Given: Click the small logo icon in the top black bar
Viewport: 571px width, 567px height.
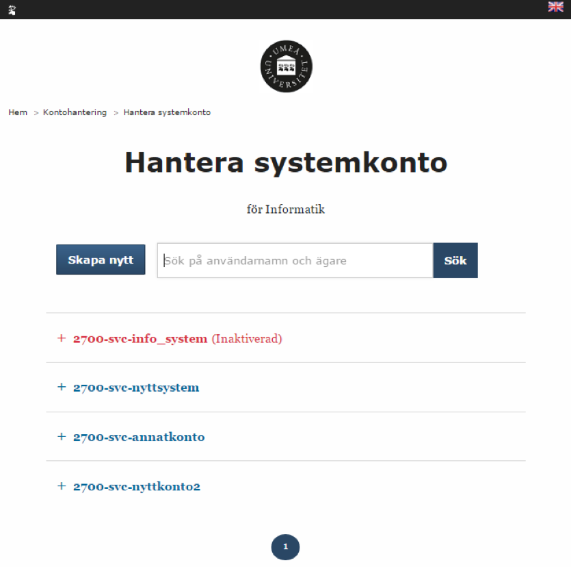Looking at the screenshot, I should tap(12, 10).
